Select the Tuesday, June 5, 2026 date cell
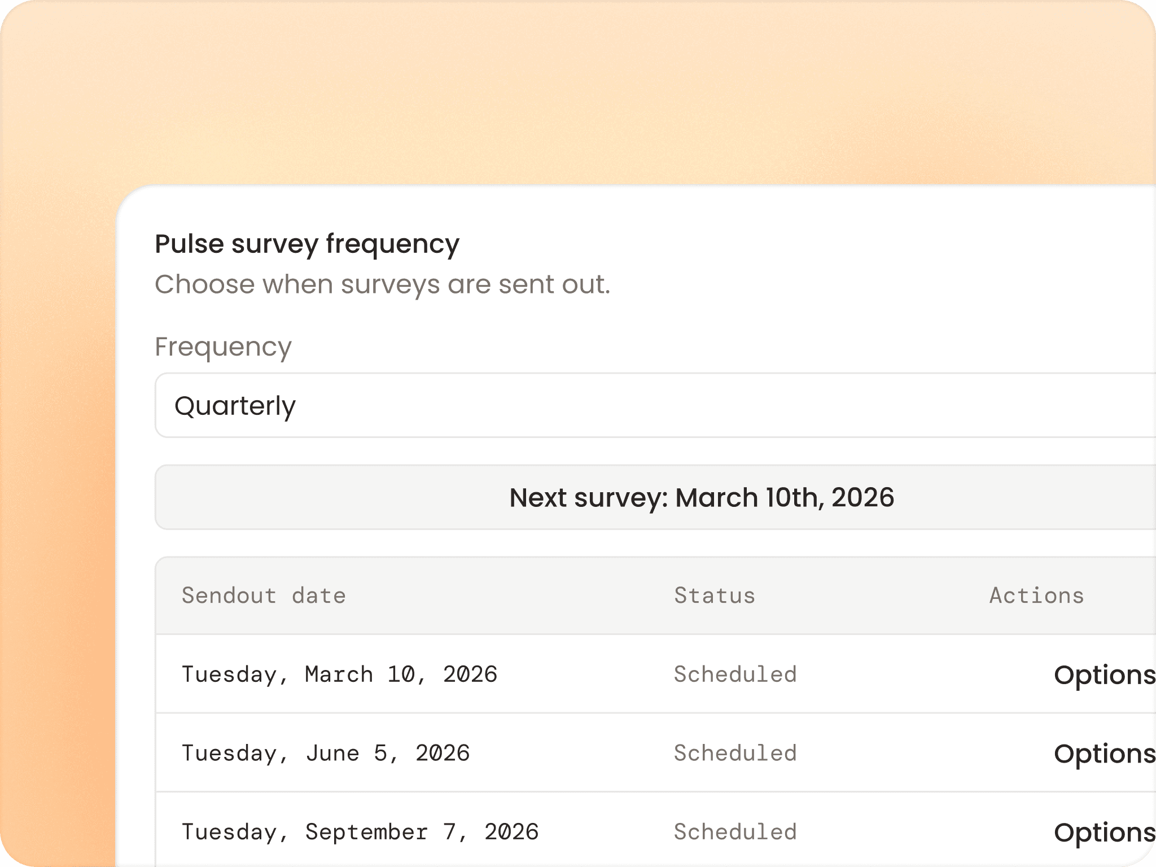The image size is (1156, 867). [x=326, y=754]
